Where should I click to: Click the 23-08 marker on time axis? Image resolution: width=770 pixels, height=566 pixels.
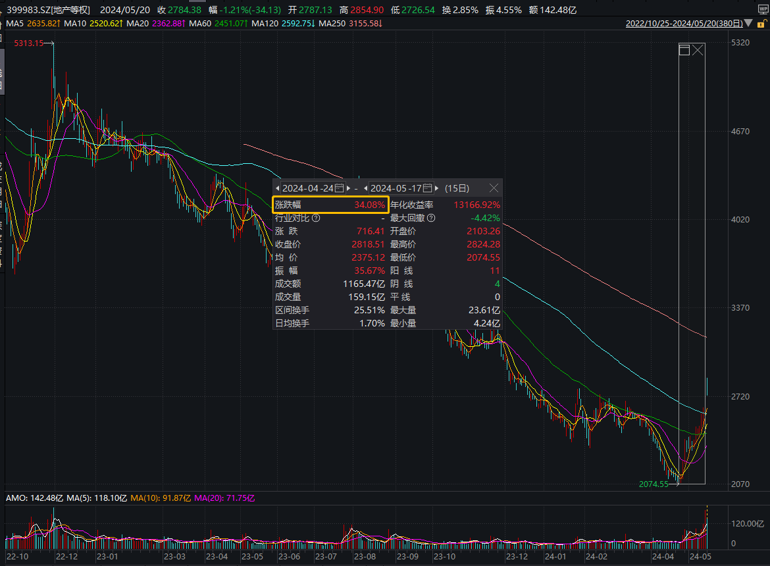tap(365, 557)
